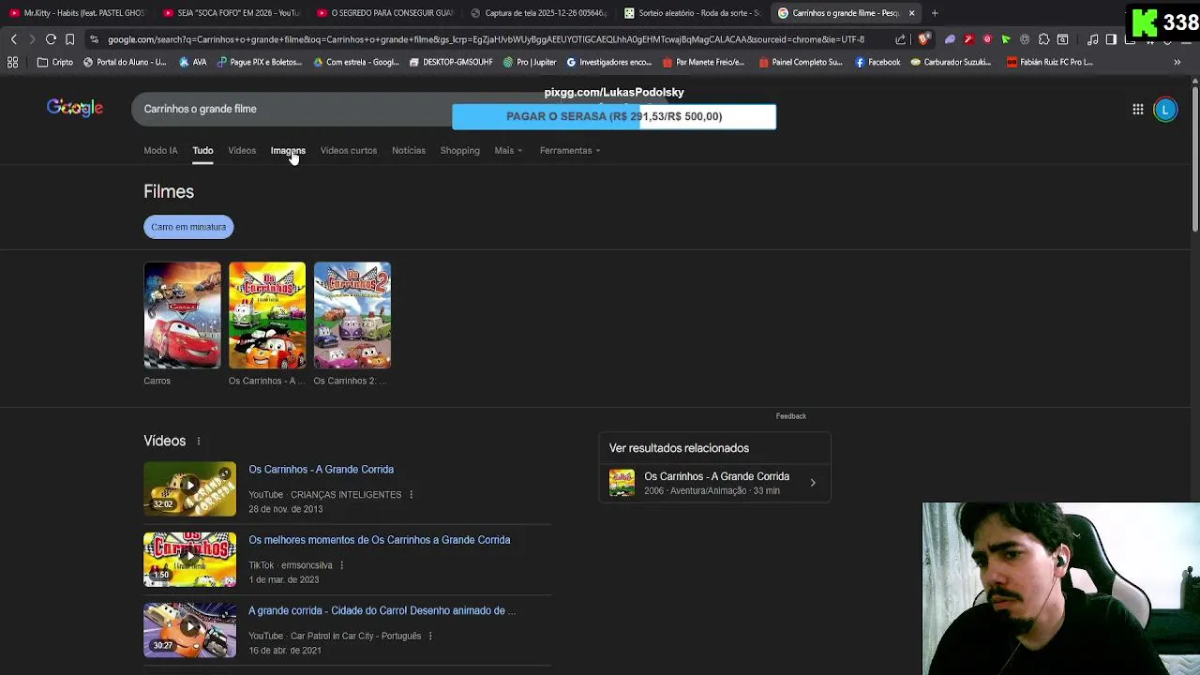
Task: Switch to the Sorteio aleatório tab
Action: (692, 13)
